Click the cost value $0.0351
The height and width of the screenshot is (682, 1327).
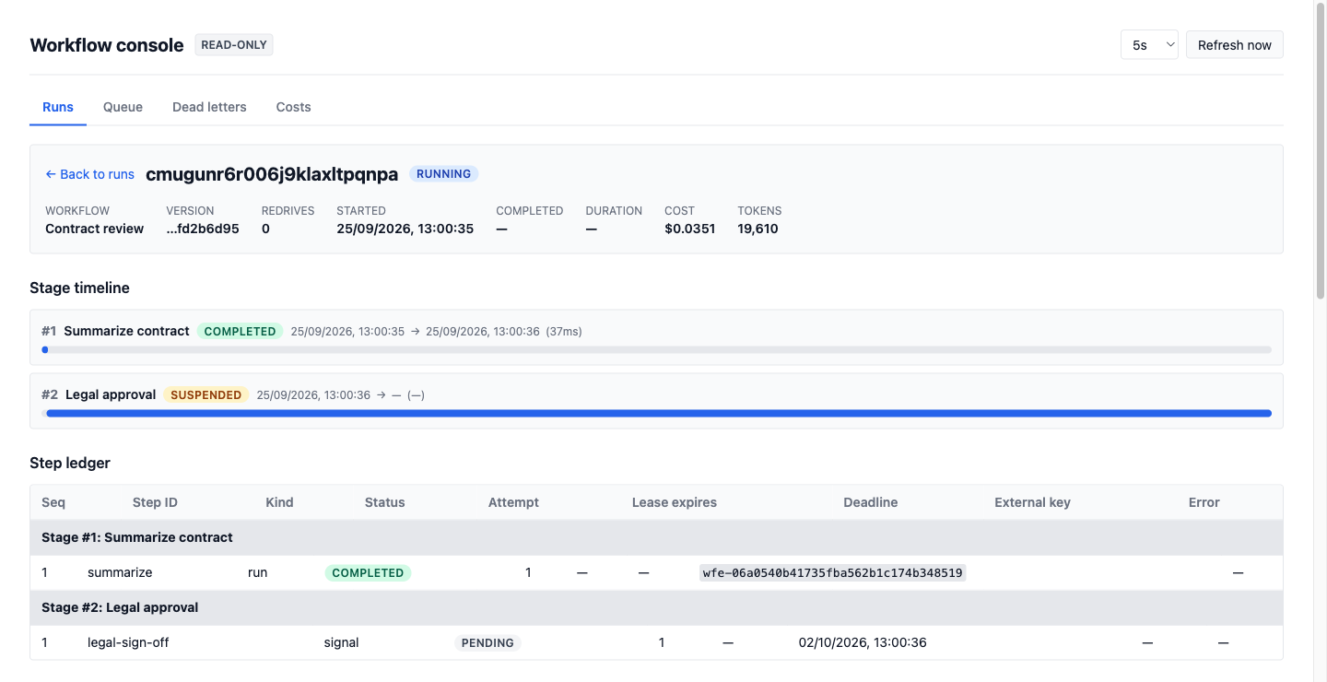coord(689,229)
